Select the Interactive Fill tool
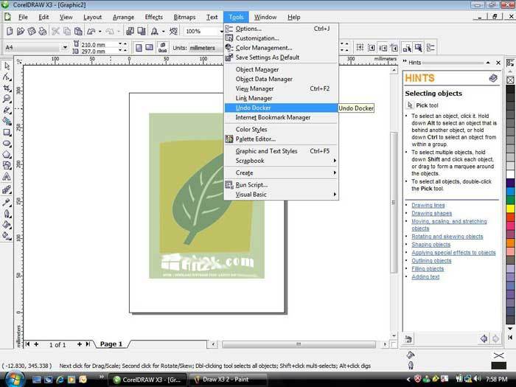Image resolution: width=516 pixels, height=387 pixels. 7,236
